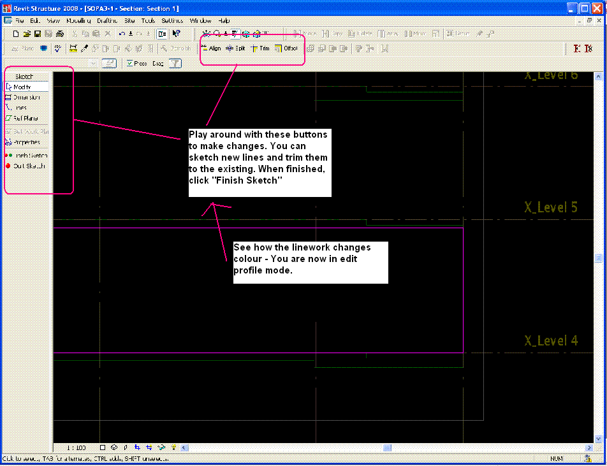Viewport: 607px width, 466px height.
Task: Toggle the lightbulb reveal hidden elements control
Action: tap(173, 447)
